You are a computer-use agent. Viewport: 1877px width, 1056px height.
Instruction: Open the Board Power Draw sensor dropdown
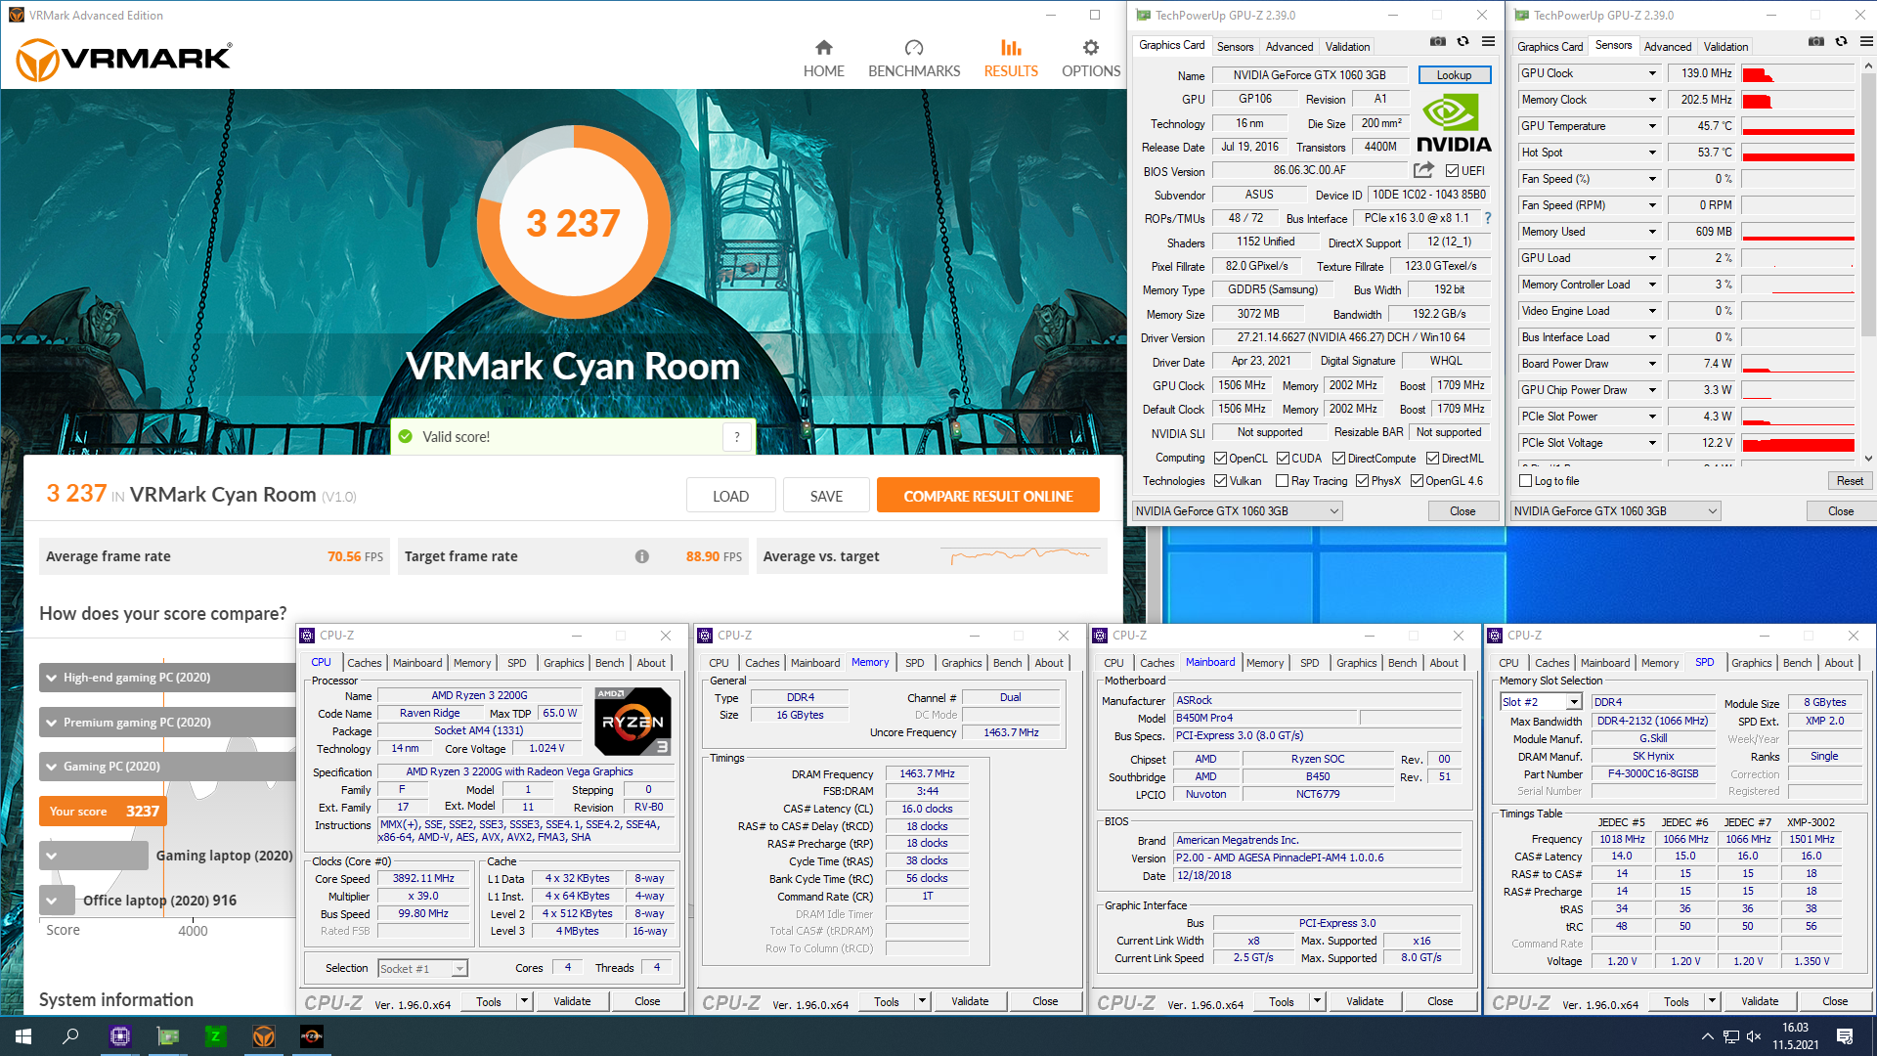pos(1652,364)
